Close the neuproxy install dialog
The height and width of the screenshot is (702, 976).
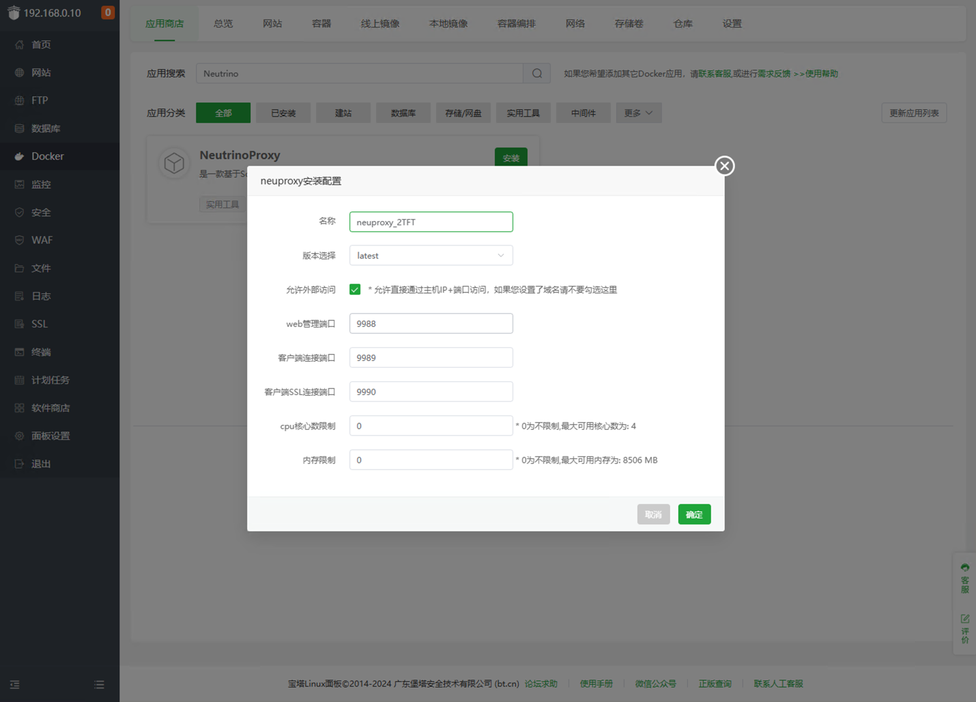pyautogui.click(x=724, y=166)
